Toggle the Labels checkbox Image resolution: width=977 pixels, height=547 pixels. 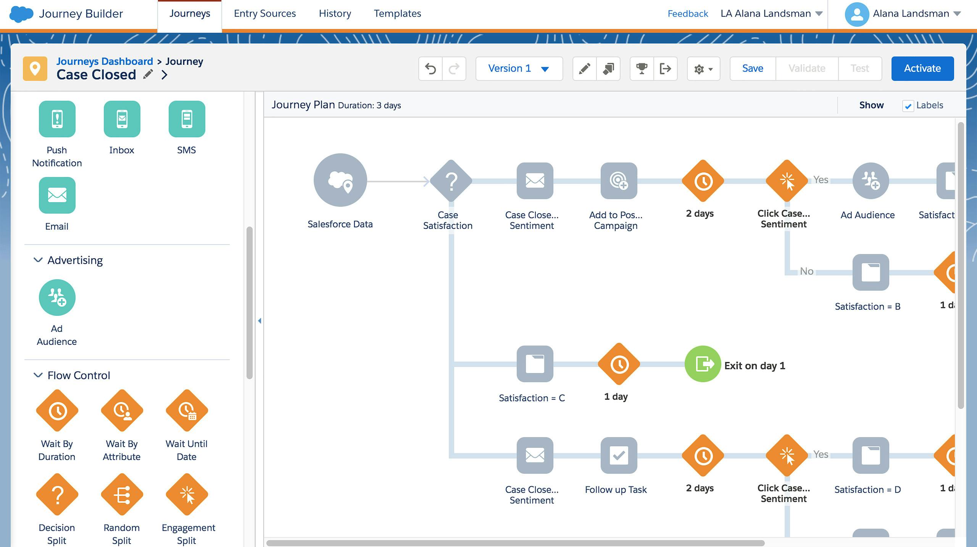(x=908, y=106)
